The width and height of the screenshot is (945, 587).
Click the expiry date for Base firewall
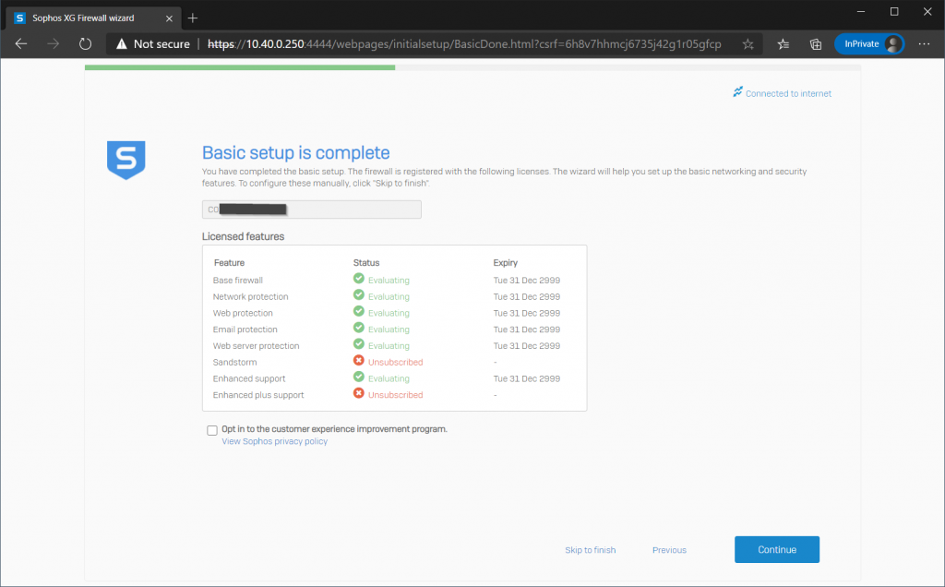pyautogui.click(x=527, y=281)
